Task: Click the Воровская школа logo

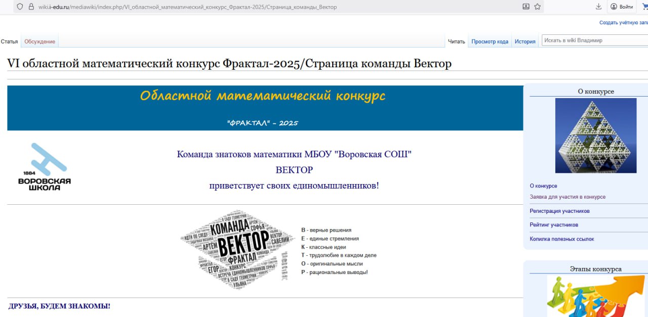Action: click(45, 167)
